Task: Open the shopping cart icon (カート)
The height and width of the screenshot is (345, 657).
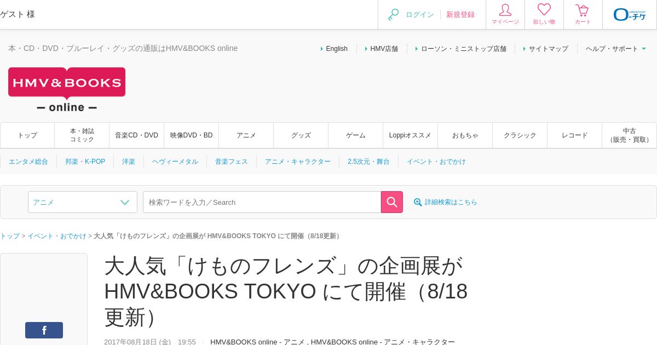Action: click(x=583, y=10)
